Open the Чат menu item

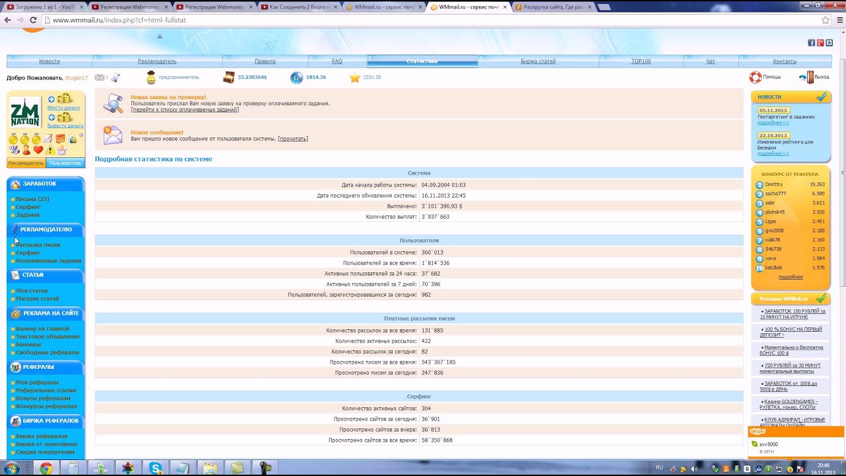tap(711, 61)
